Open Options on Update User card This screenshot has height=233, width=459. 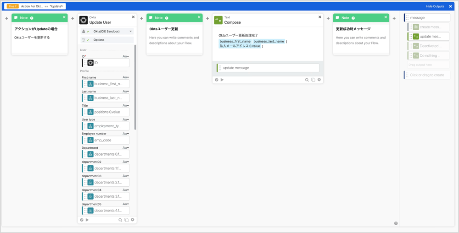point(99,40)
